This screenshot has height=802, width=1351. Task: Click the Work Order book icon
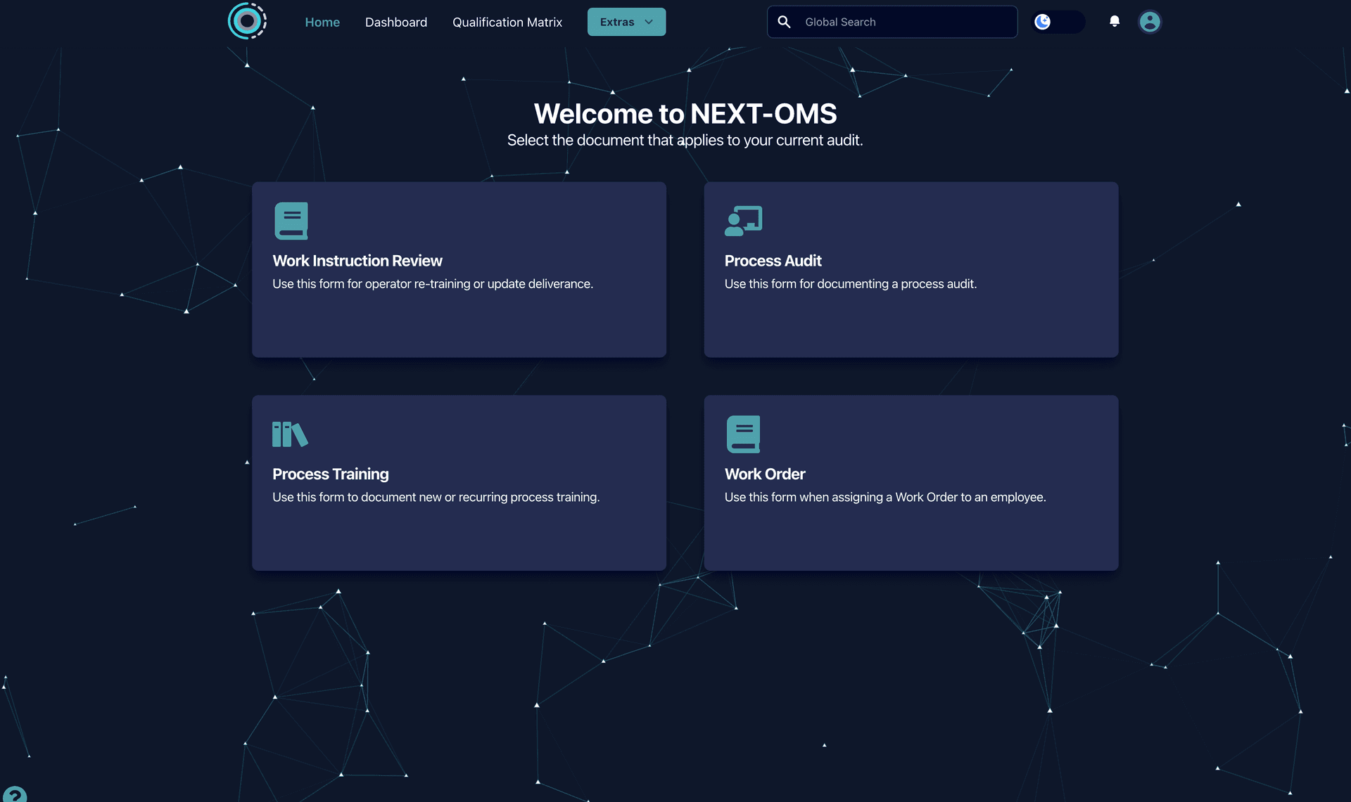pyautogui.click(x=743, y=434)
